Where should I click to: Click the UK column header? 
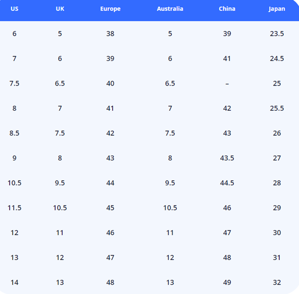[60, 9]
